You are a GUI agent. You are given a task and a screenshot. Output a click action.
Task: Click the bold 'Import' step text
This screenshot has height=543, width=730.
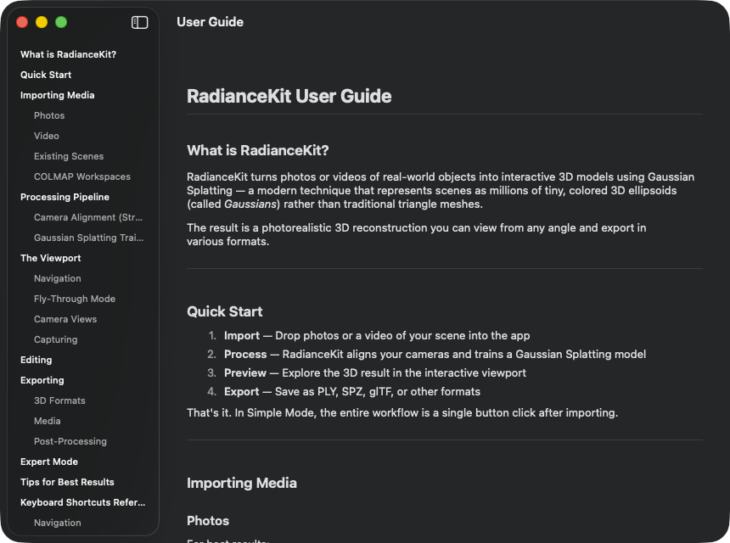[242, 335]
